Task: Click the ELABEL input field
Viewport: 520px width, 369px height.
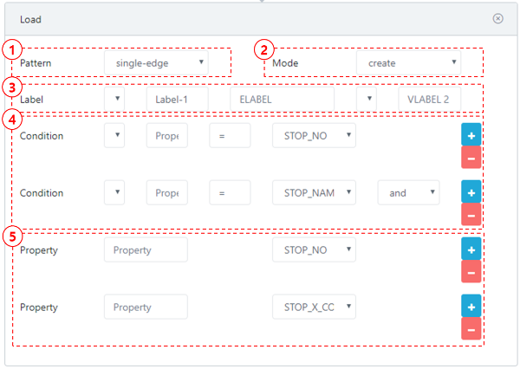Action: pos(282,100)
